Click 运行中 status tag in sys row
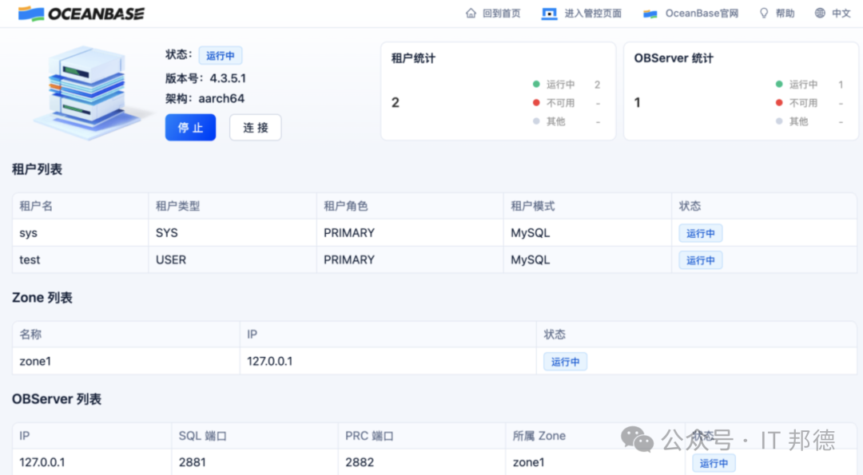This screenshot has height=475, width=863. tap(701, 233)
